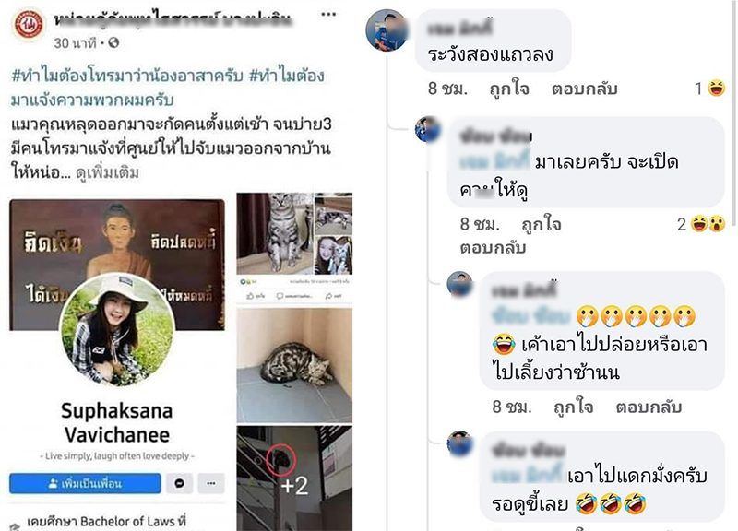
Task: Open the profile card three-dot button
Action: coord(211,483)
